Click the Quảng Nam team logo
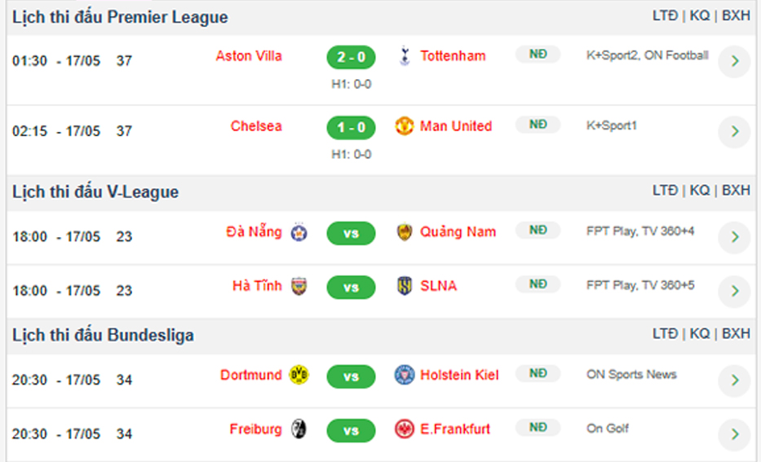 405,231
